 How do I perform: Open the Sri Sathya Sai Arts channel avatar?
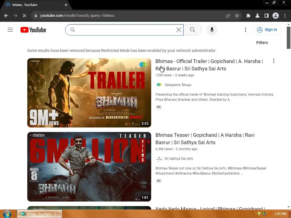(x=159, y=159)
